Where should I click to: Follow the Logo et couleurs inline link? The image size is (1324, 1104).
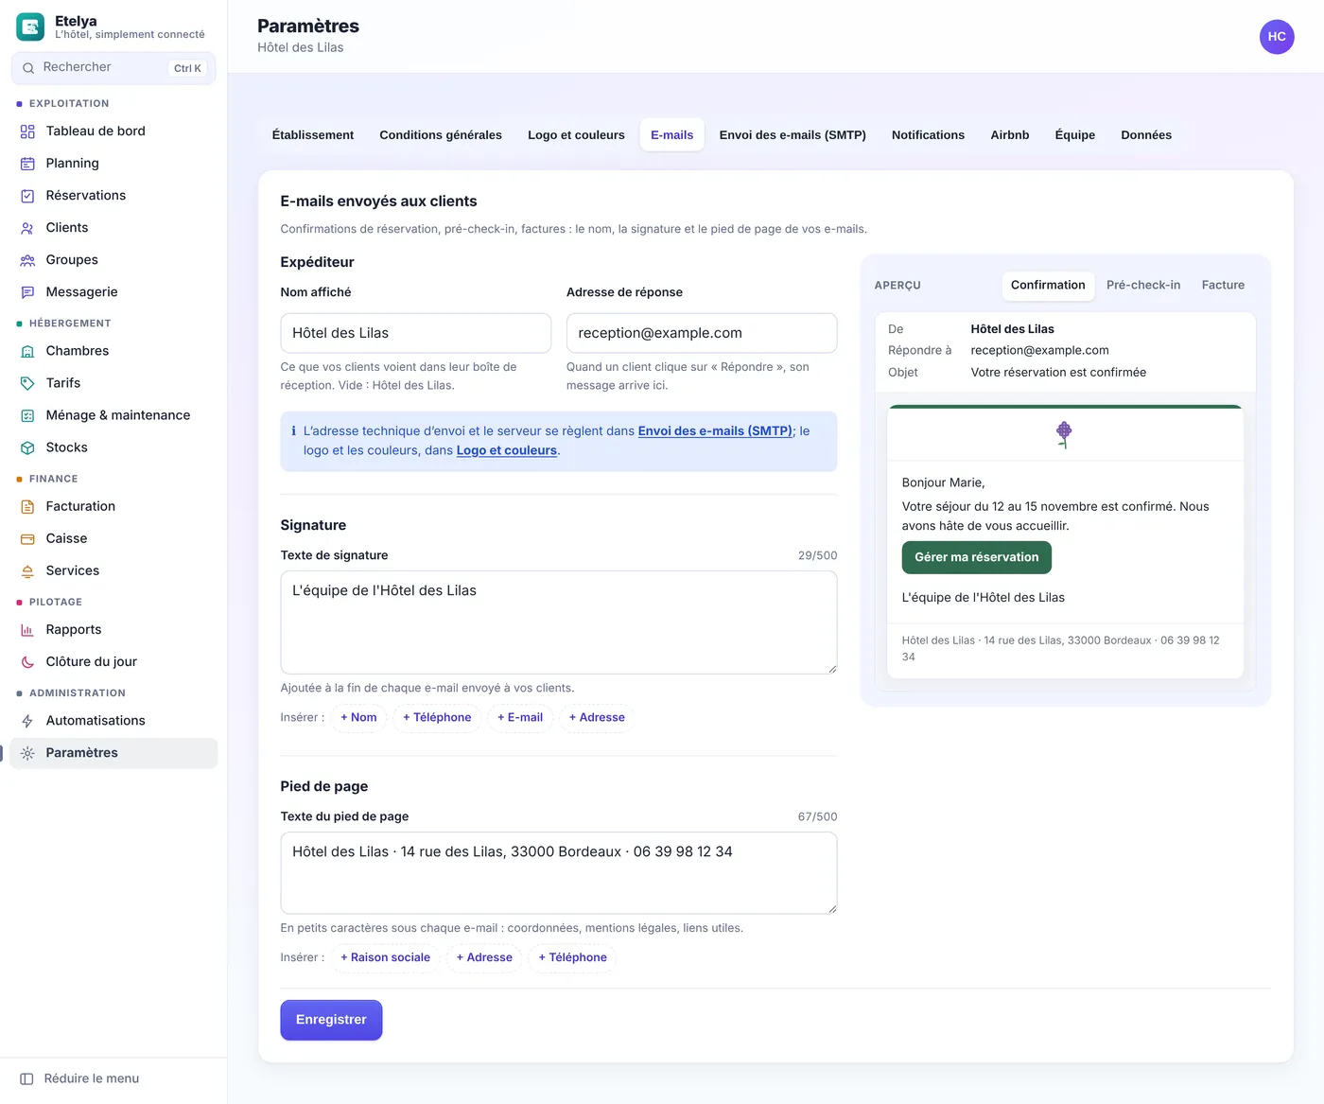pos(507,450)
